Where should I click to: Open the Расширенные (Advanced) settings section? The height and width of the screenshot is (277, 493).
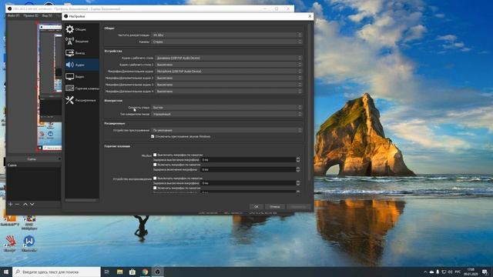coord(82,100)
